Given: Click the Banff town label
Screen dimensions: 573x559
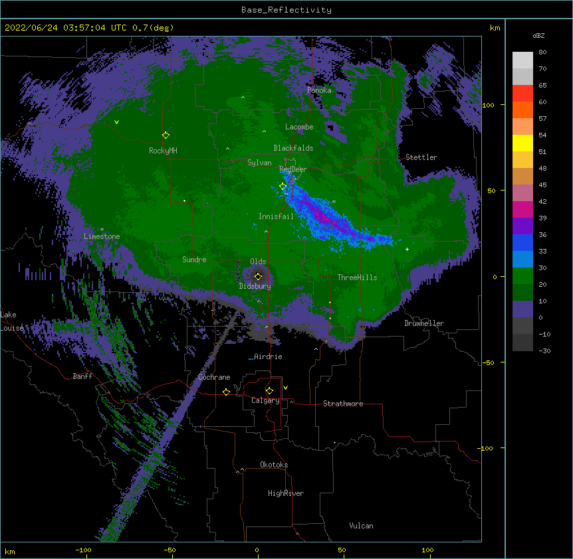Looking at the screenshot, I should [x=82, y=376].
